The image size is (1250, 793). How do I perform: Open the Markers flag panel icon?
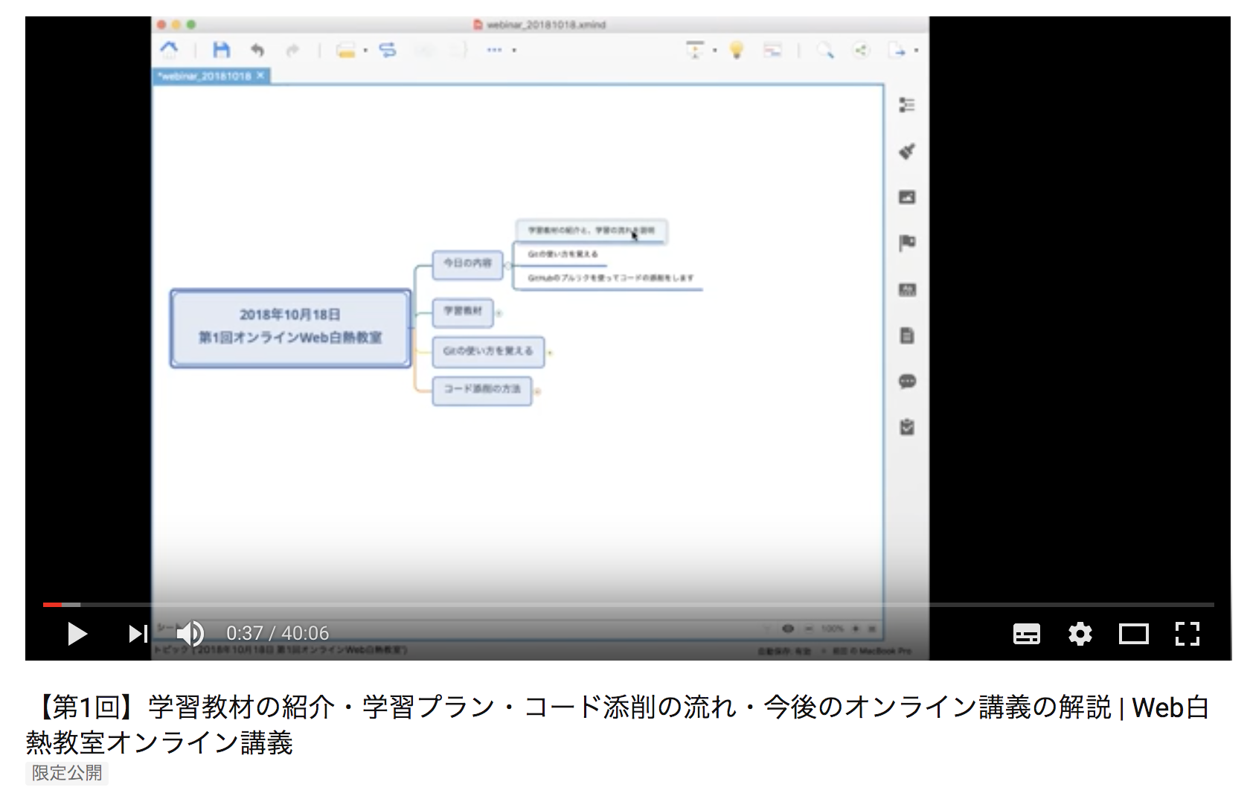(x=907, y=243)
